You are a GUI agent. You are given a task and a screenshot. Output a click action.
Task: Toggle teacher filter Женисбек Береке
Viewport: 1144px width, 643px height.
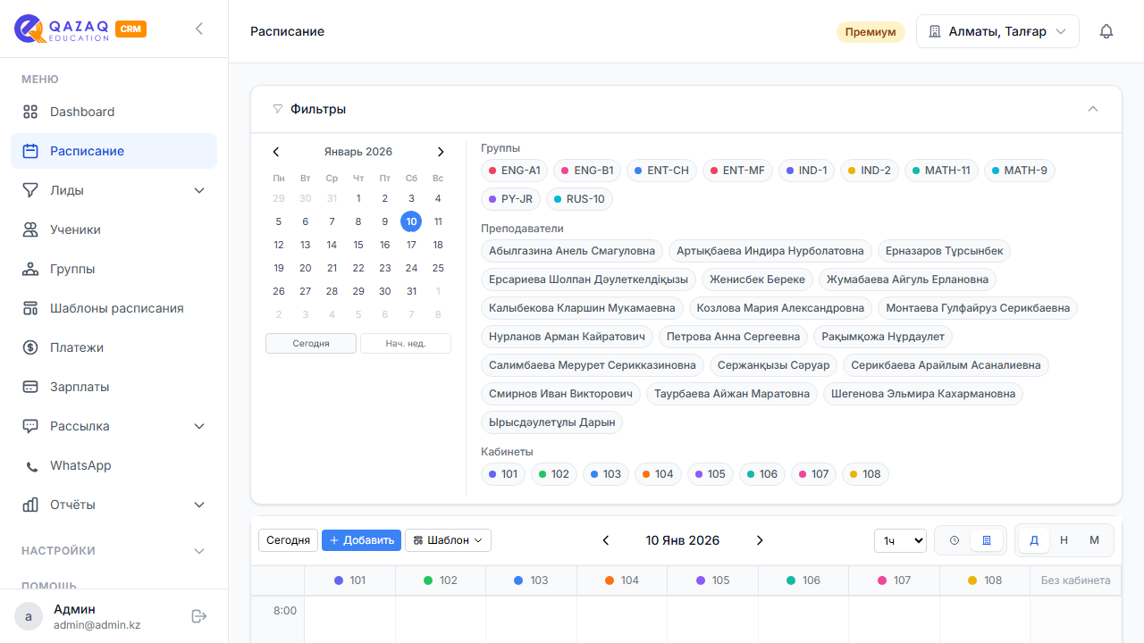coord(758,280)
